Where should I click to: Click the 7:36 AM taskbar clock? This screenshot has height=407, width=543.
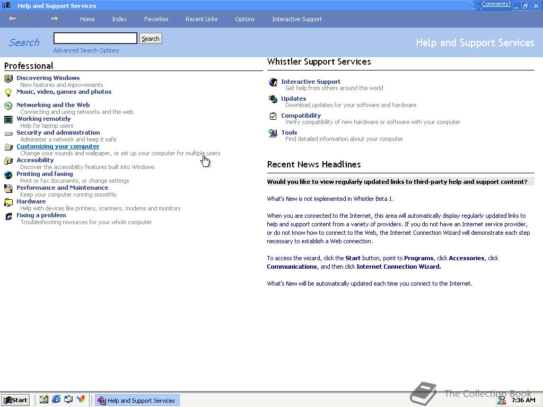[x=523, y=401]
